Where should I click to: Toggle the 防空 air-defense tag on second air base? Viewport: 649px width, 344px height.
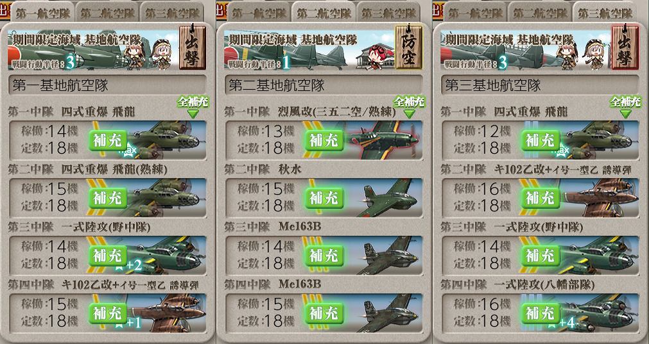pyautogui.click(x=409, y=47)
